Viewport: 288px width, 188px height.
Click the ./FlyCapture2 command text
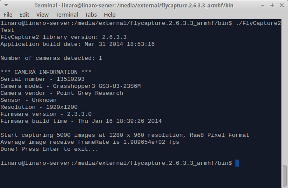coord(258,23)
